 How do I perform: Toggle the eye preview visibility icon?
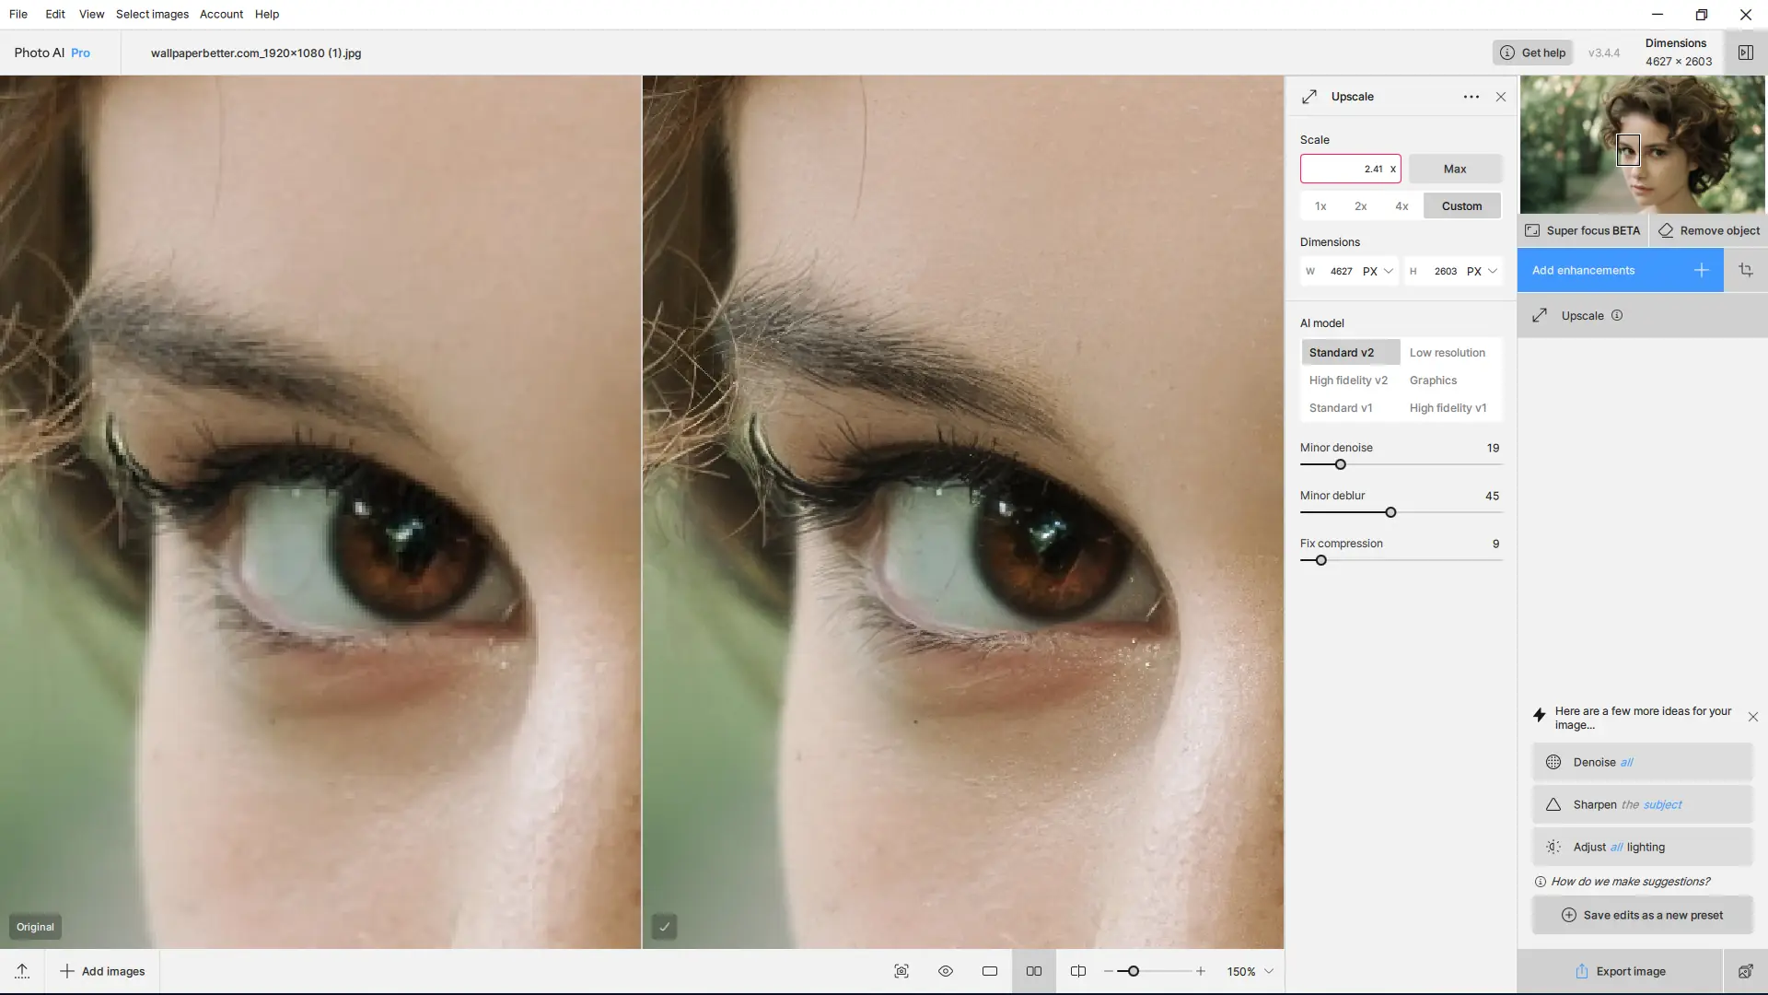tap(946, 971)
